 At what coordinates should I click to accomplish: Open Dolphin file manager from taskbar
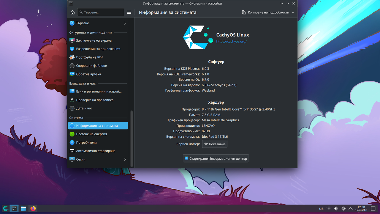pos(23,208)
